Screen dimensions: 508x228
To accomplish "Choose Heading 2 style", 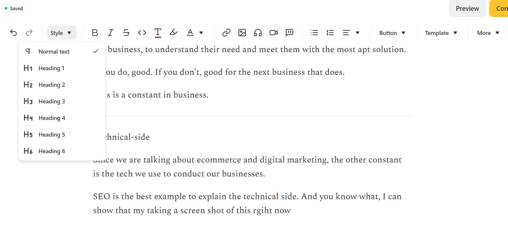I will (62, 85).
